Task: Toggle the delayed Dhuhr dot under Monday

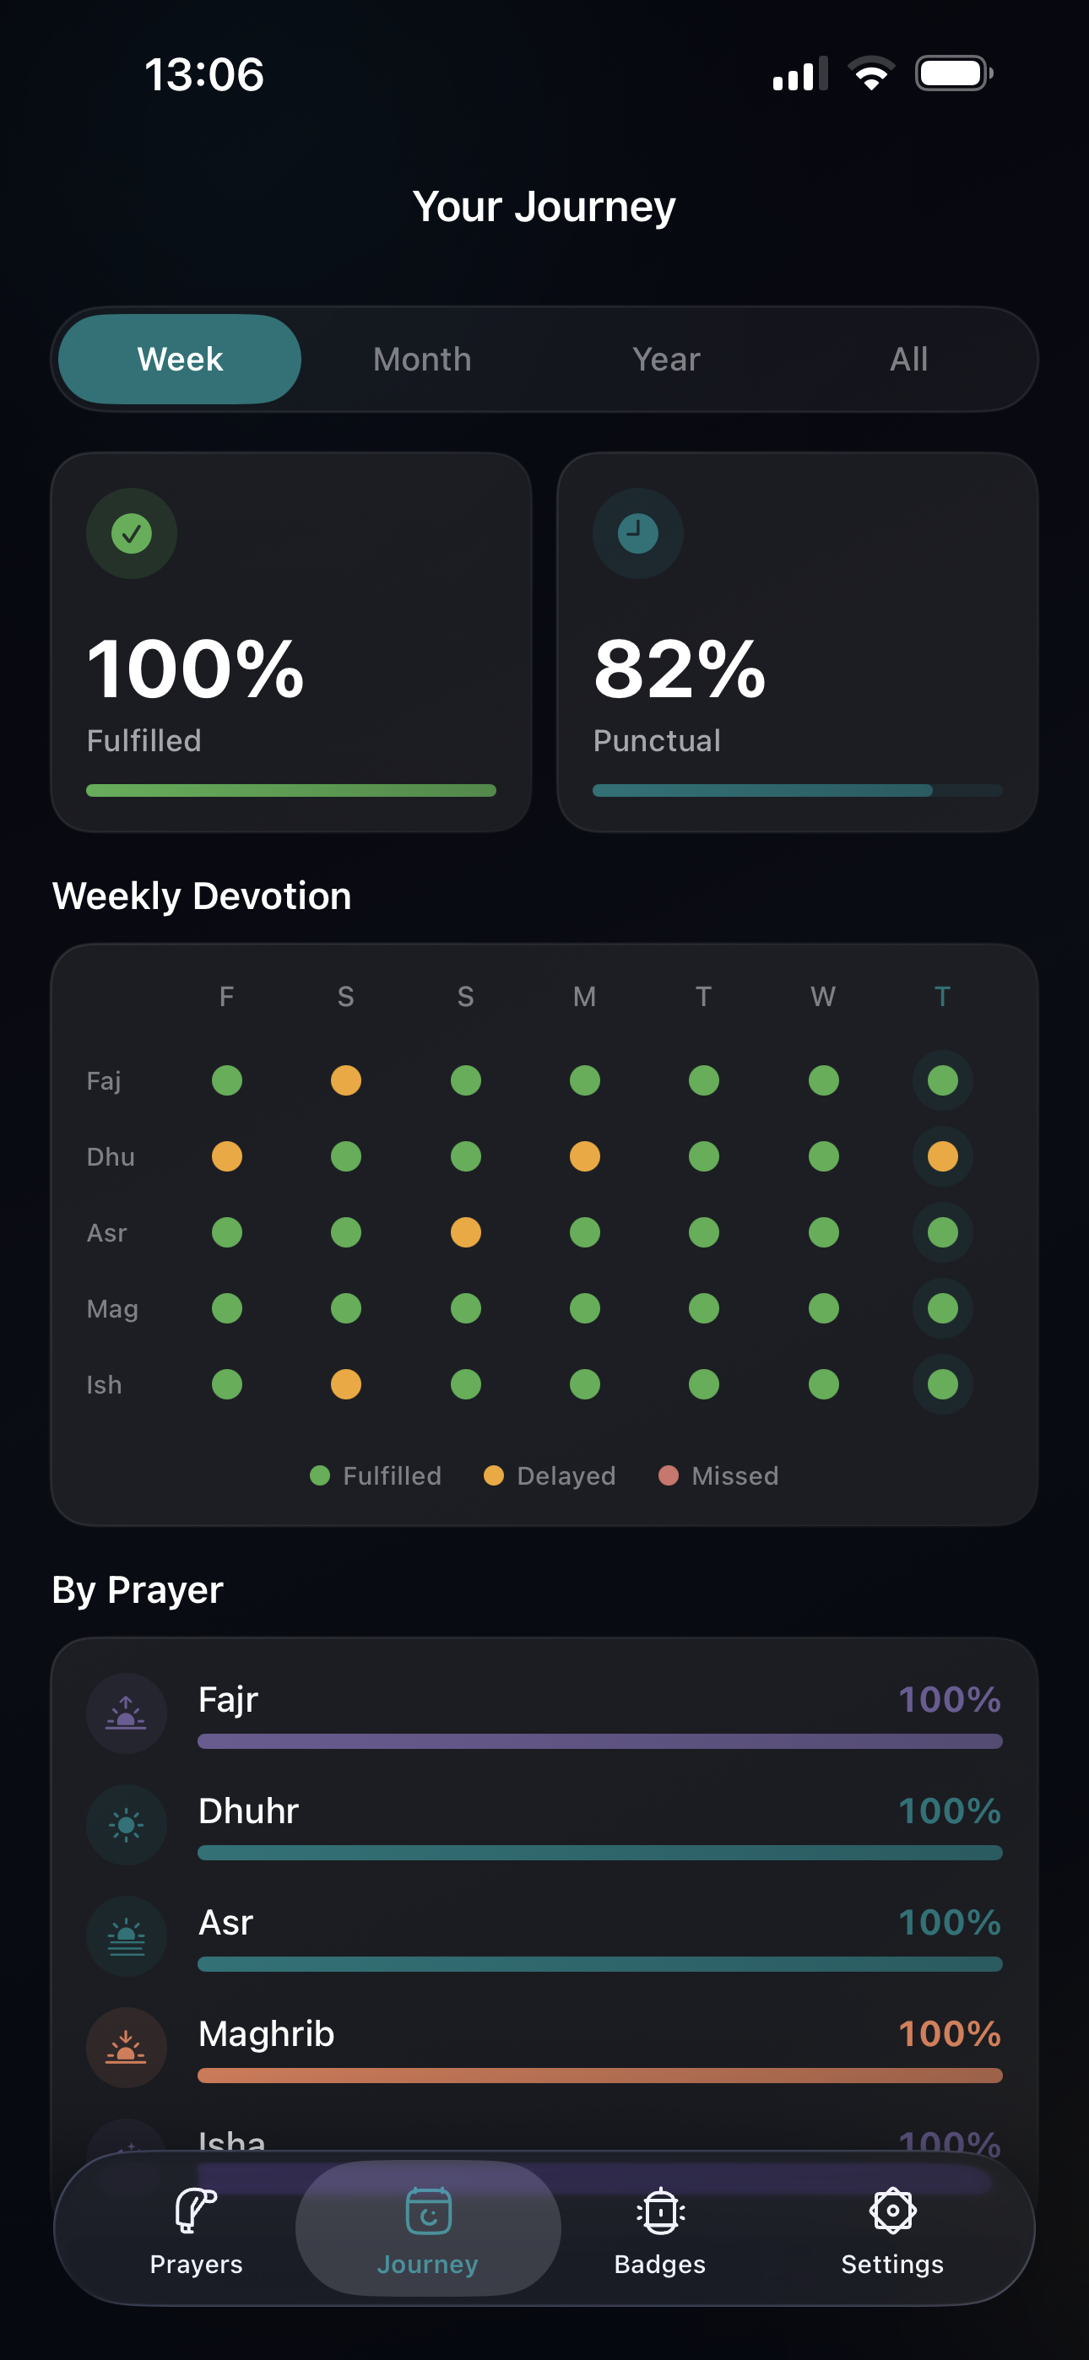Action: coord(584,1156)
